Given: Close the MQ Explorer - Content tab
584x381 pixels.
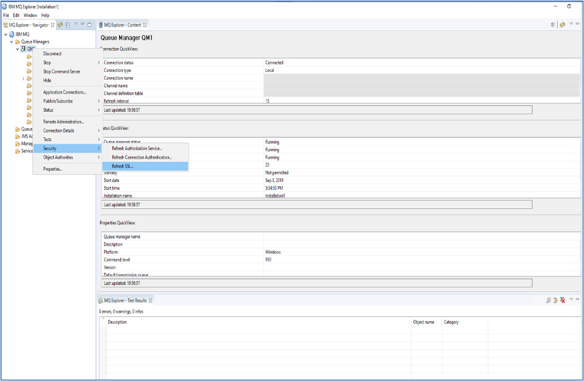Looking at the screenshot, I should click(145, 25).
